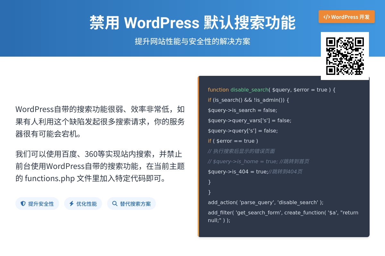The image size is (385, 256).
Task: Click the code brackets icon in WordPress 开发 badge
Action: pyautogui.click(x=327, y=17)
